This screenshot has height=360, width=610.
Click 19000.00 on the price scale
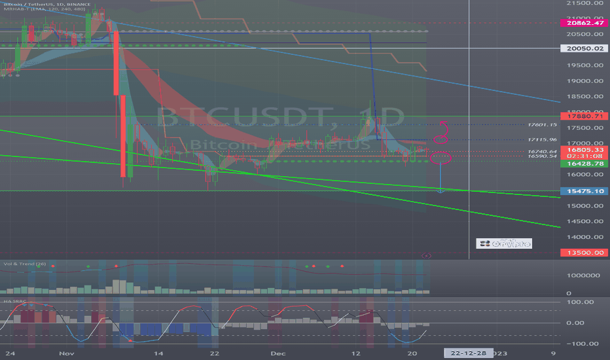tap(584, 81)
